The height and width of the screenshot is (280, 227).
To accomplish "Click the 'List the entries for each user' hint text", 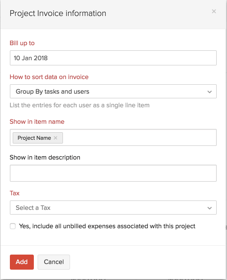I will 79,105.
